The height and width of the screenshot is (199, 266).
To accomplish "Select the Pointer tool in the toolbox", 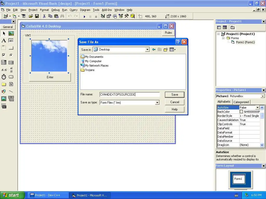I will pyautogui.click(x=4, y=33).
